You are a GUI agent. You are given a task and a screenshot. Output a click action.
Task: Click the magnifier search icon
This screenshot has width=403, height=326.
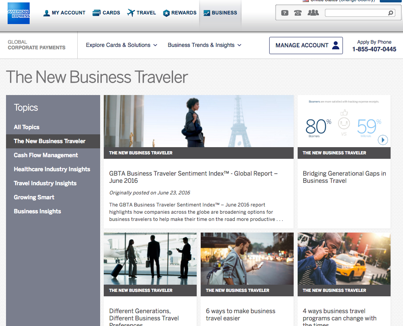click(391, 13)
